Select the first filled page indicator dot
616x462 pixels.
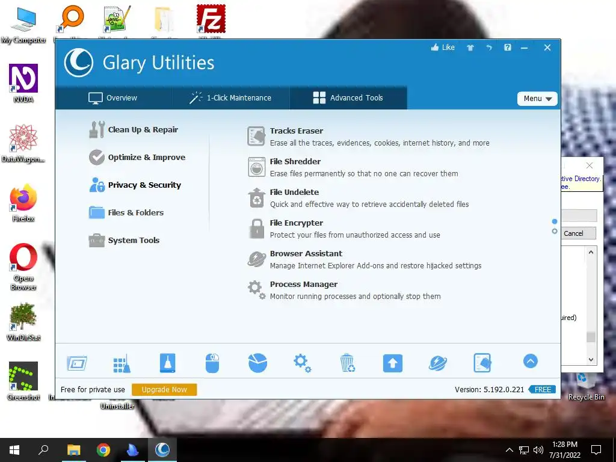click(554, 221)
